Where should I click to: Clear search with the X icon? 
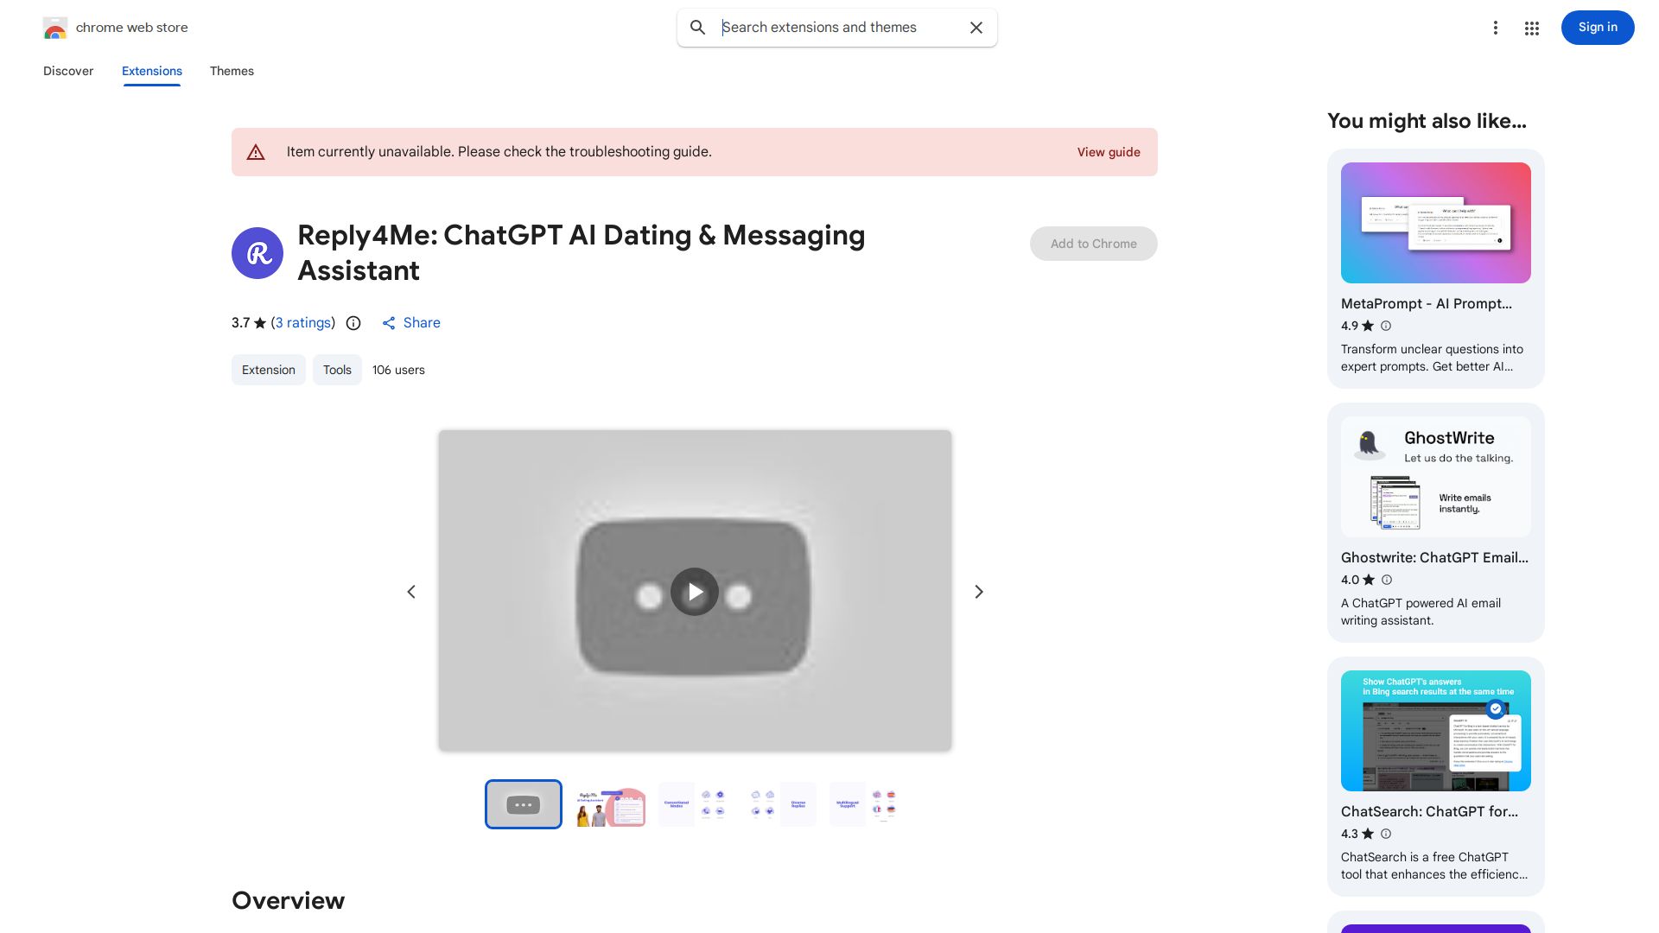[x=976, y=28]
